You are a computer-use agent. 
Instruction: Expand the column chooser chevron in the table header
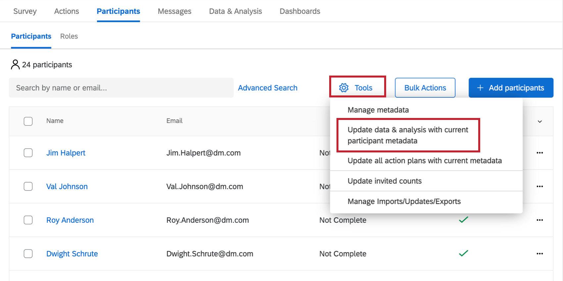pos(539,122)
